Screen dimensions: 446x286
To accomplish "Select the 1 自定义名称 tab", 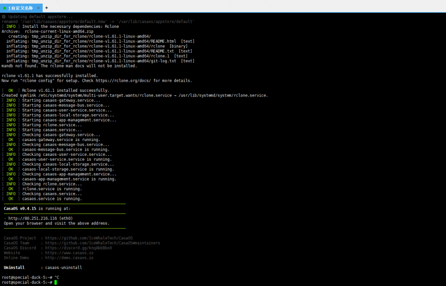I will (x=21, y=8).
